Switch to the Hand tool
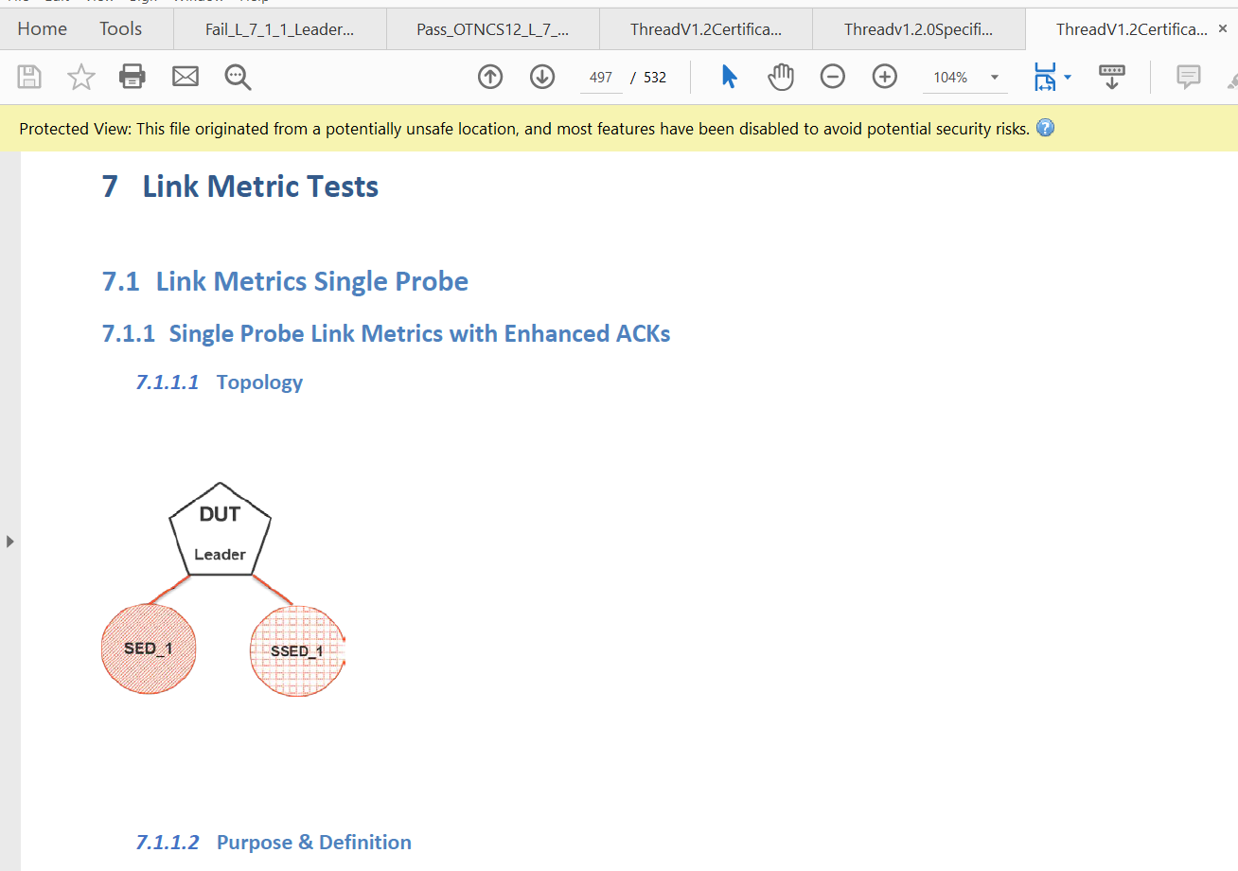1238x871 pixels. pyautogui.click(x=781, y=77)
